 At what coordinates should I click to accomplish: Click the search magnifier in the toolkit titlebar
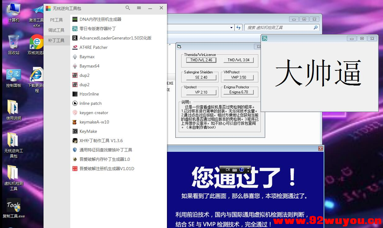[127, 8]
